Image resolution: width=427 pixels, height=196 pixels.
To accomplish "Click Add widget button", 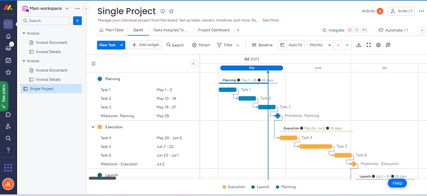I will tap(145, 45).
